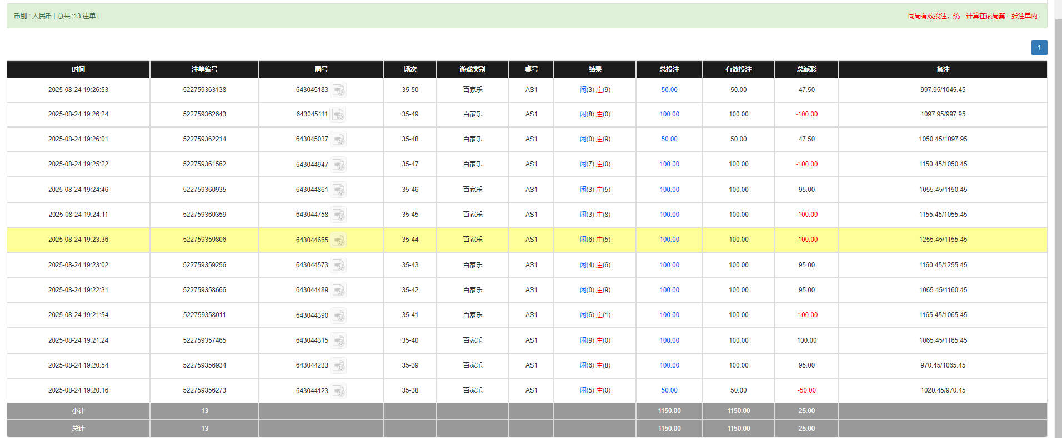
Task: View video replay of round 643044489
Action: pyautogui.click(x=338, y=290)
